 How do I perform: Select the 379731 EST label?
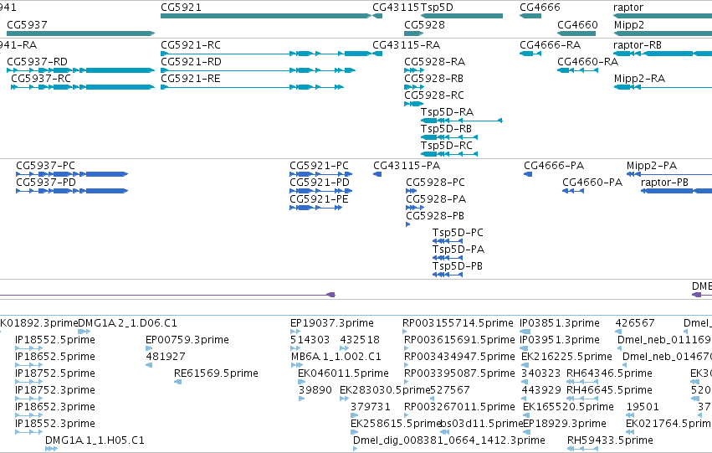coord(370,407)
